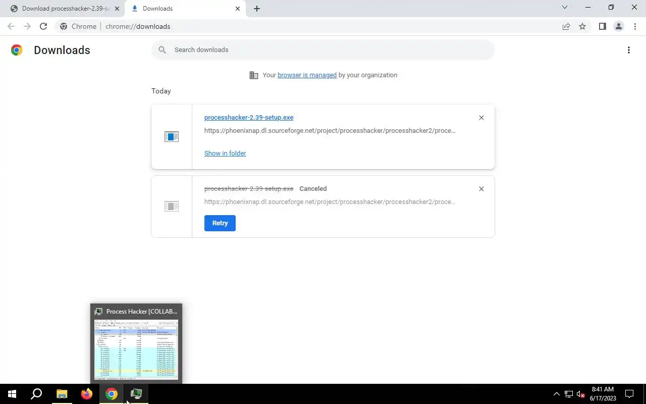Open the tab search dropdown chevron
The width and height of the screenshot is (646, 404).
pyautogui.click(x=565, y=7)
